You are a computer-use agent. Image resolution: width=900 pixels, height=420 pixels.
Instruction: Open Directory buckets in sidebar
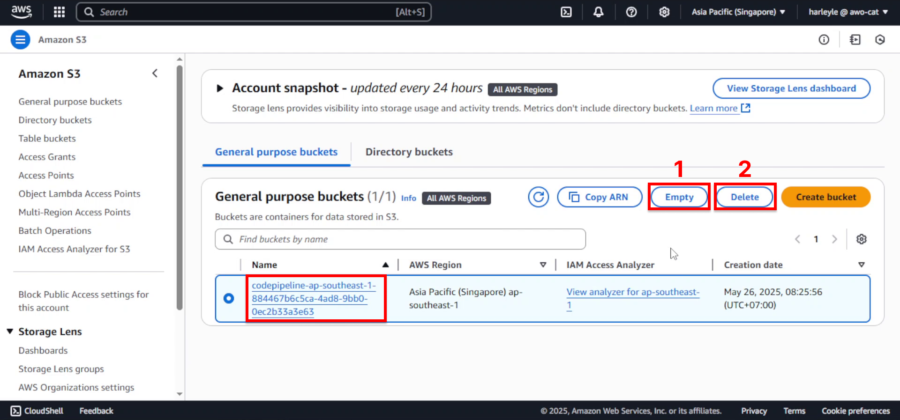pos(55,120)
